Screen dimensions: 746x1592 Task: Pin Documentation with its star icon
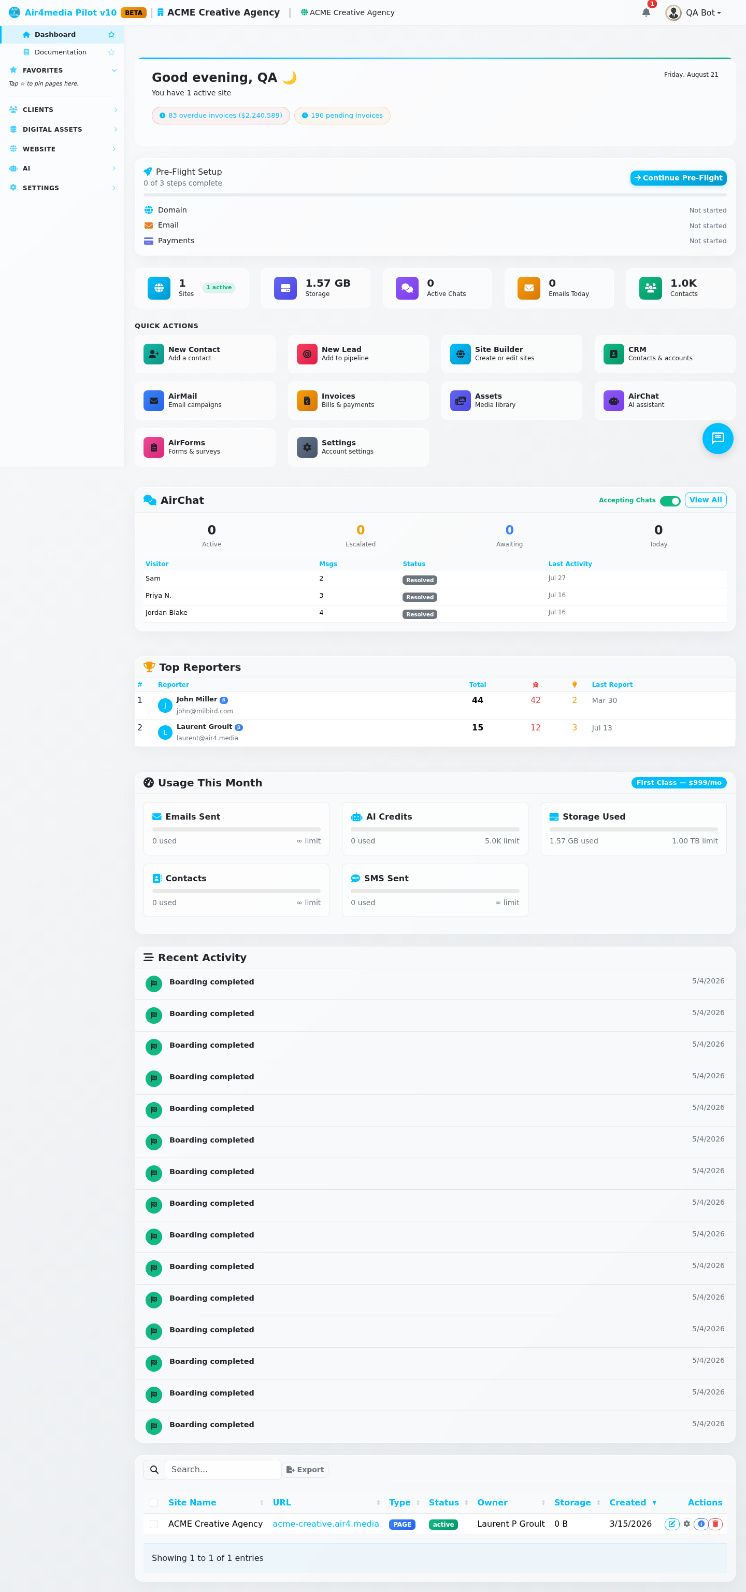click(x=111, y=52)
